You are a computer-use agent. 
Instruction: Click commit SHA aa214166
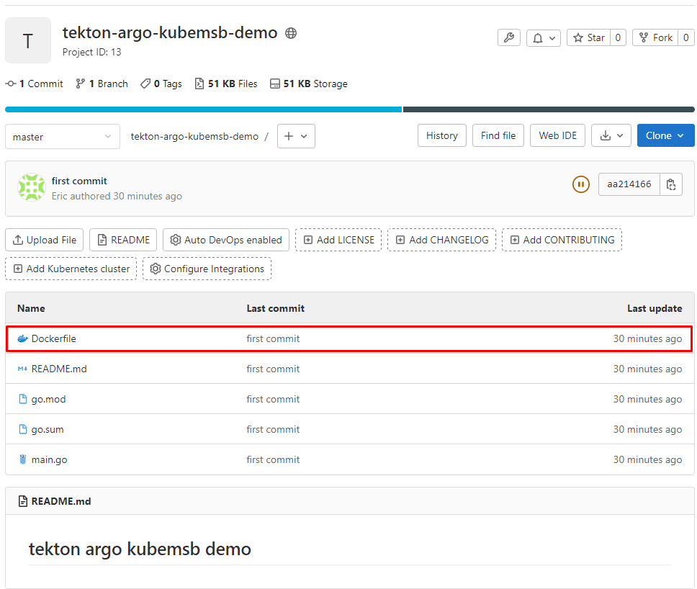629,184
